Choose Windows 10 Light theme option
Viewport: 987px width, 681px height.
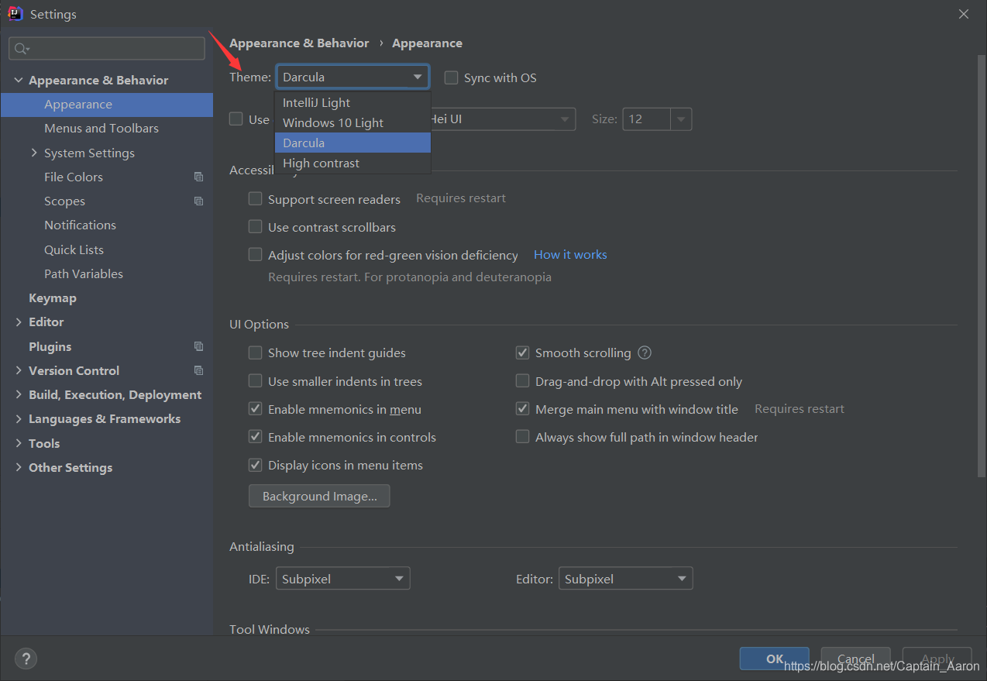352,122
